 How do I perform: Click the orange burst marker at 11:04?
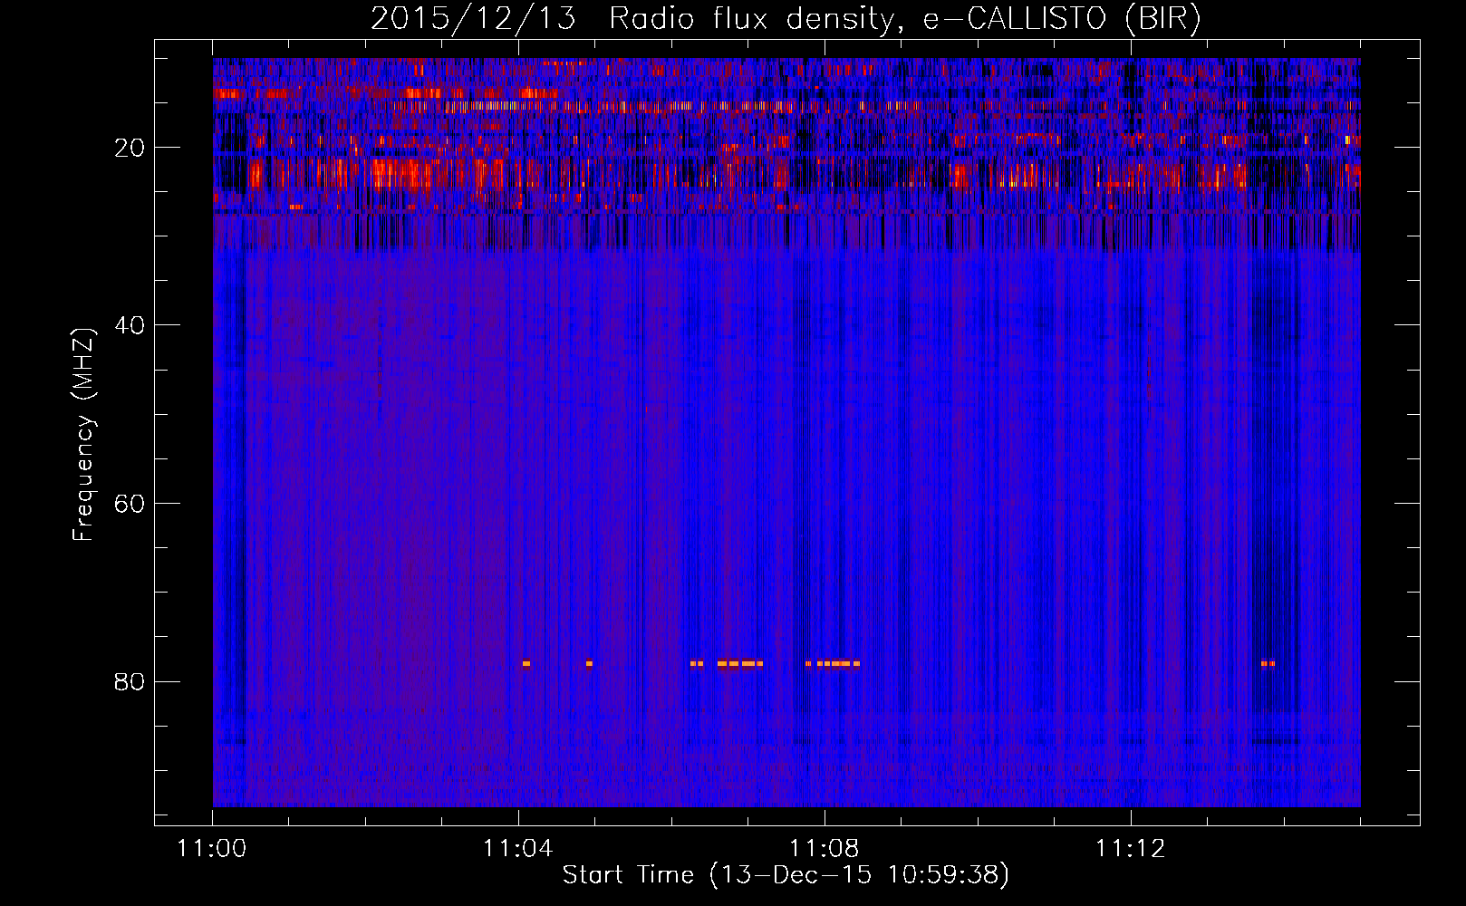click(526, 663)
